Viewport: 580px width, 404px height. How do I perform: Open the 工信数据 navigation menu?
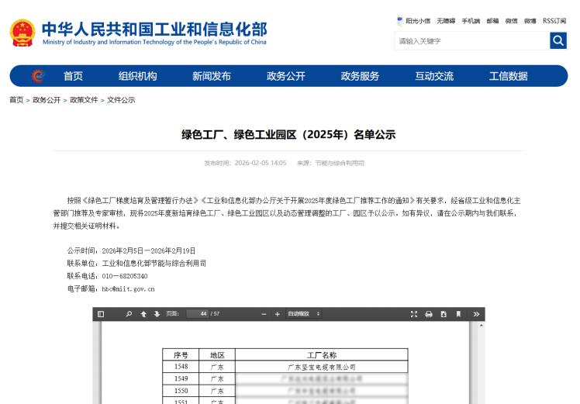tap(508, 76)
